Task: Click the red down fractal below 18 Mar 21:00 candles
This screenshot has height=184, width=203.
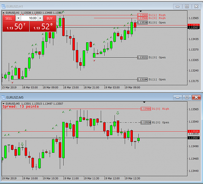Action: (x=94, y=61)
